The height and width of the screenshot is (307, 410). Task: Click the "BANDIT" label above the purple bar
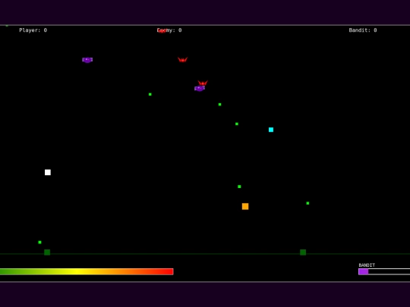(367, 265)
